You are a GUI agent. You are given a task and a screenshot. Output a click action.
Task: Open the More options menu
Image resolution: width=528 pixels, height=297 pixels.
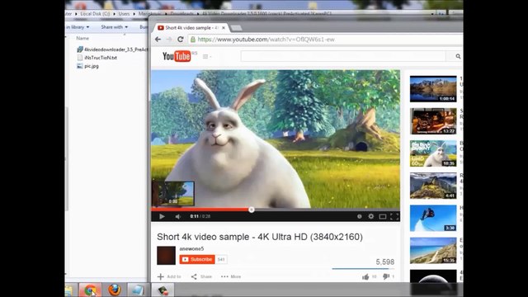click(231, 276)
